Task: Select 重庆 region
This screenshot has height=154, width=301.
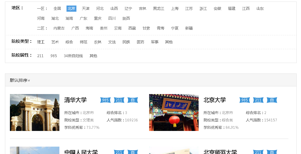Action: click(x=97, y=18)
